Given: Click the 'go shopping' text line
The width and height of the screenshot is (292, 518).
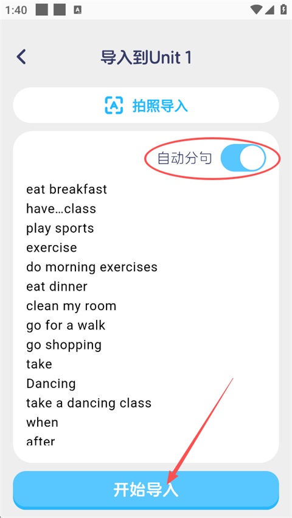Looking at the screenshot, I should click(64, 345).
